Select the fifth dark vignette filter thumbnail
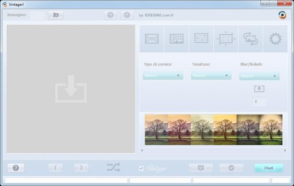The image size is (294, 186). (x=248, y=130)
